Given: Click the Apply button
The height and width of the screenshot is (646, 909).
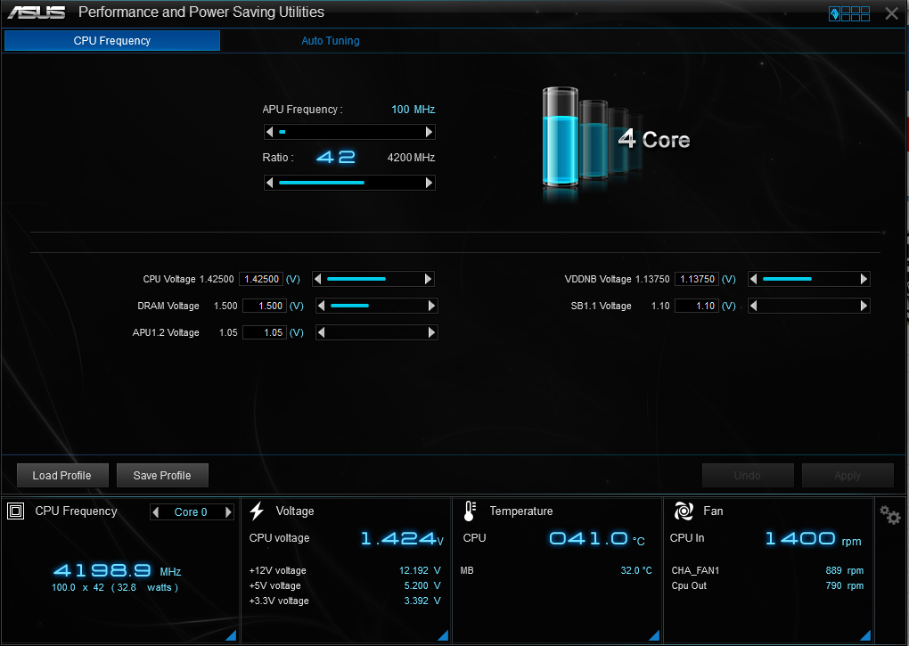Looking at the screenshot, I should pos(848,476).
